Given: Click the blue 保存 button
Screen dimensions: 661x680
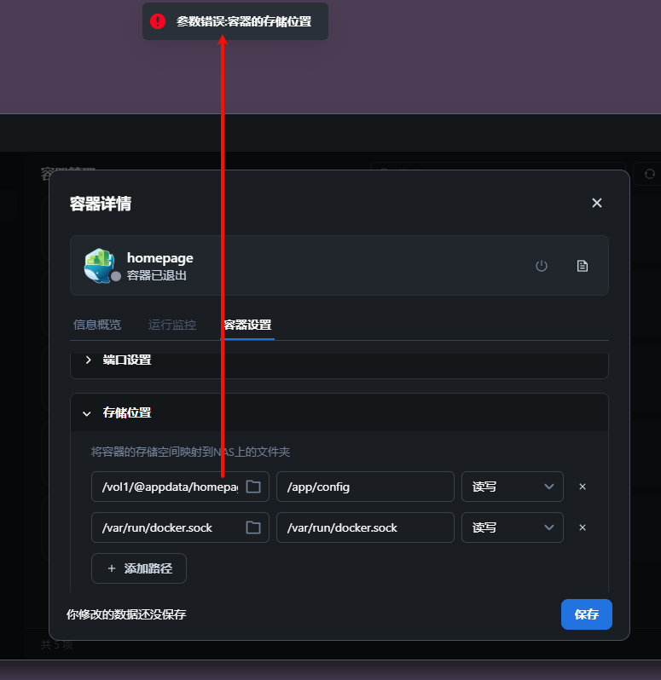Looking at the screenshot, I should 586,614.
